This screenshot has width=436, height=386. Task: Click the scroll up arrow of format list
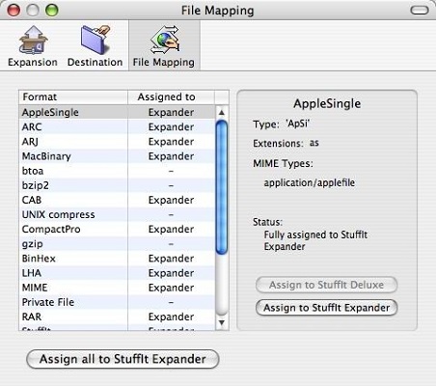click(x=222, y=112)
